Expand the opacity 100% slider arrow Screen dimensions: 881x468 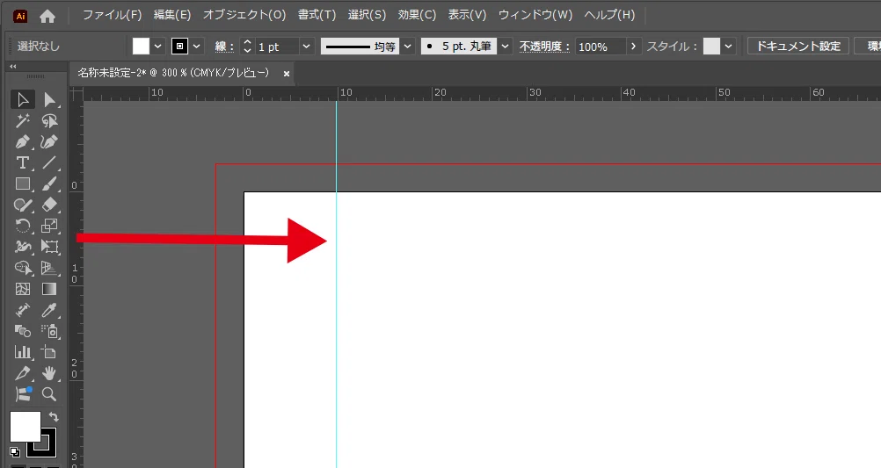[x=633, y=47]
